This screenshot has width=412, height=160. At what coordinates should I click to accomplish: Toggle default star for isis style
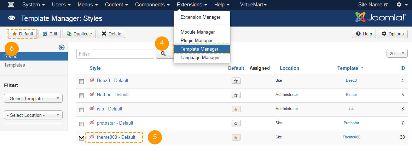pyautogui.click(x=236, y=109)
